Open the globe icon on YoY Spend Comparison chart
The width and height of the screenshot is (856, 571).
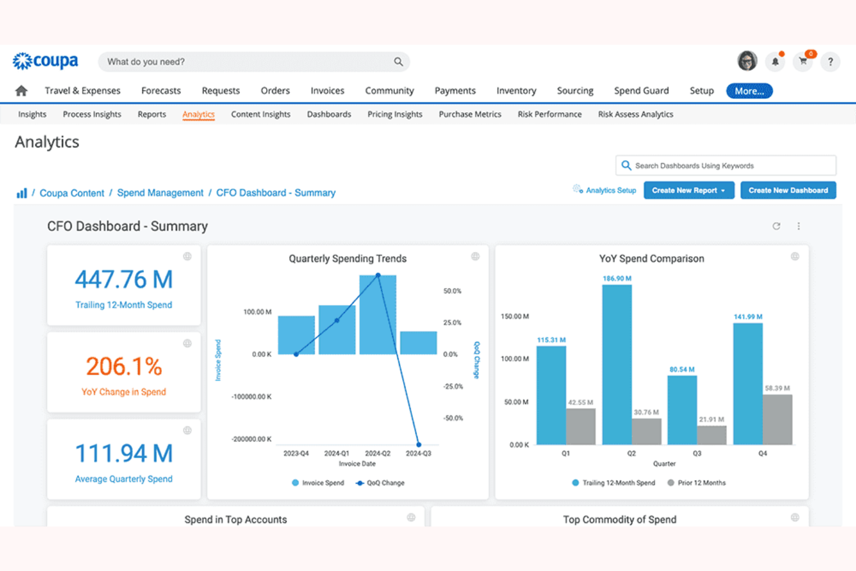click(x=796, y=256)
